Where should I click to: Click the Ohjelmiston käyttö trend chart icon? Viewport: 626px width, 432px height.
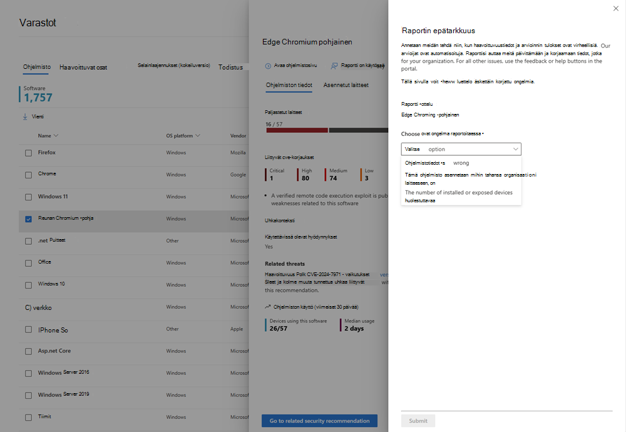[x=267, y=307]
